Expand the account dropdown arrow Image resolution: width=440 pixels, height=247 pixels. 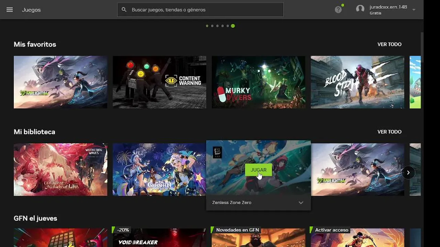click(414, 10)
